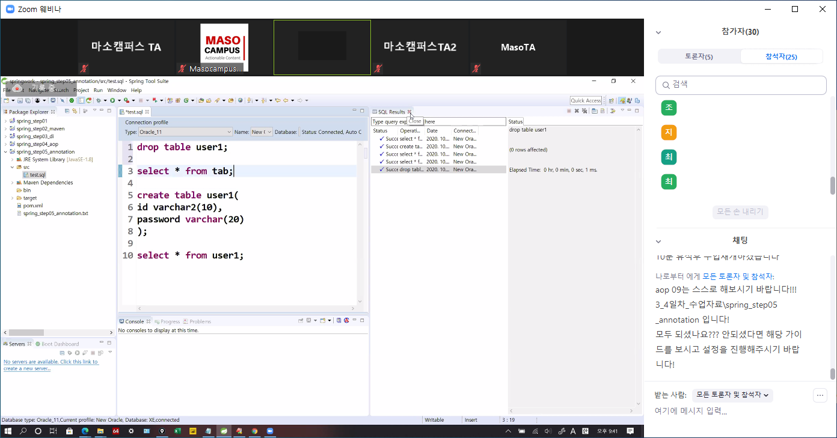Click the Open Perspective icon

coord(612,100)
